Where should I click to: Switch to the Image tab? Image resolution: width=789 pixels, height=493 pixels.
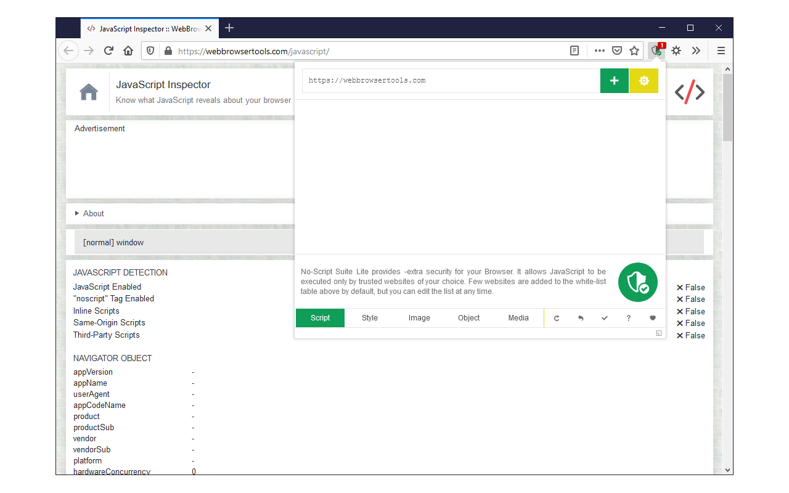pyautogui.click(x=419, y=318)
